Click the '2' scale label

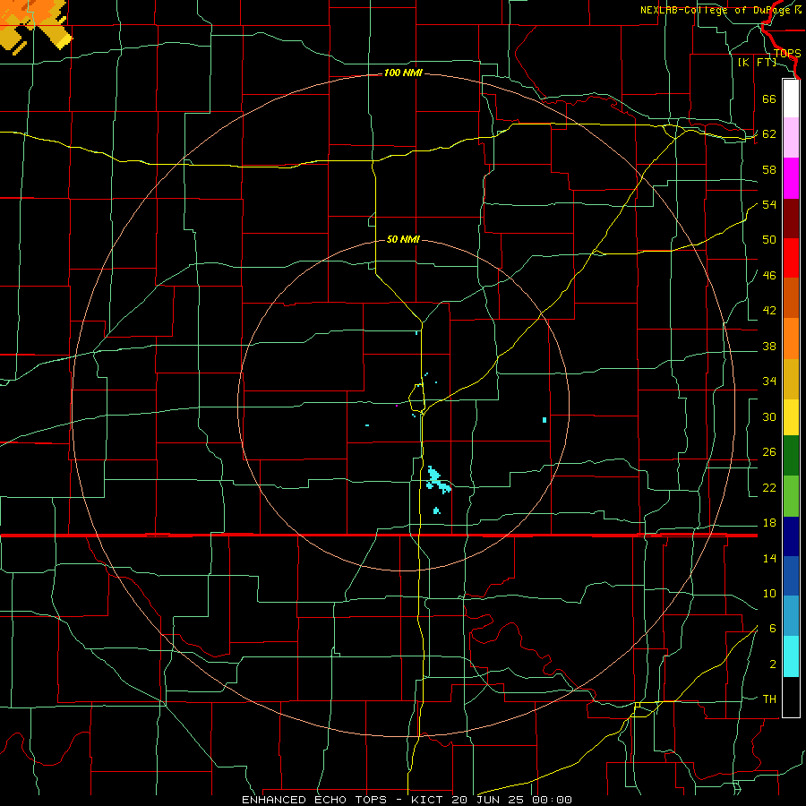(x=773, y=665)
